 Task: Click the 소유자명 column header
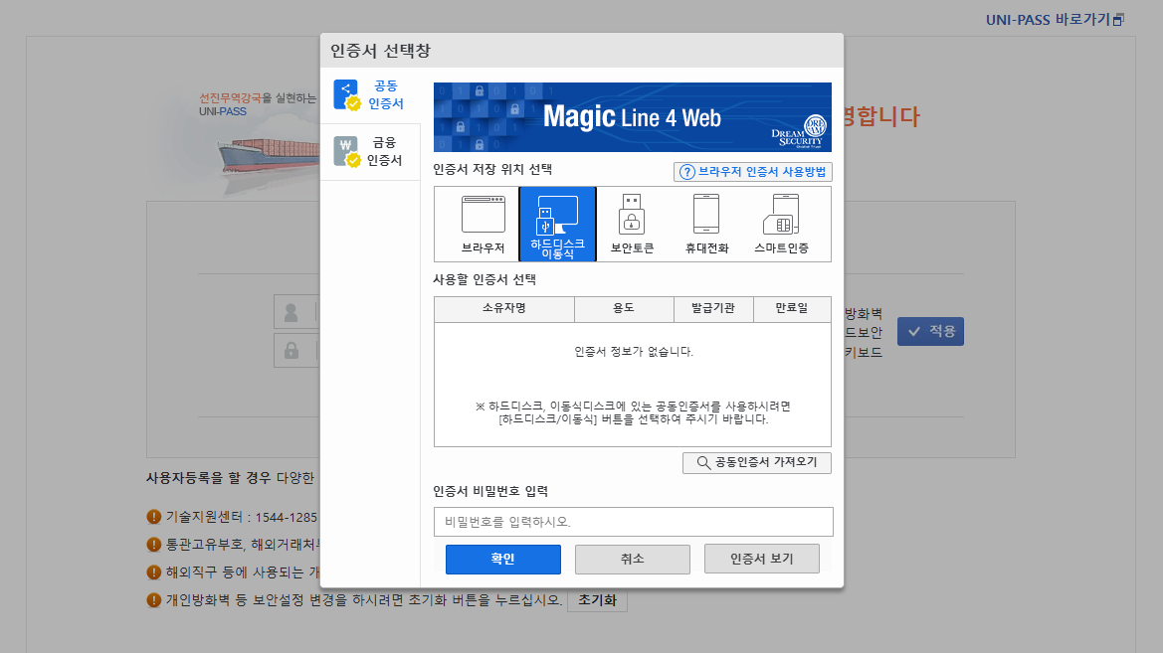(x=504, y=308)
